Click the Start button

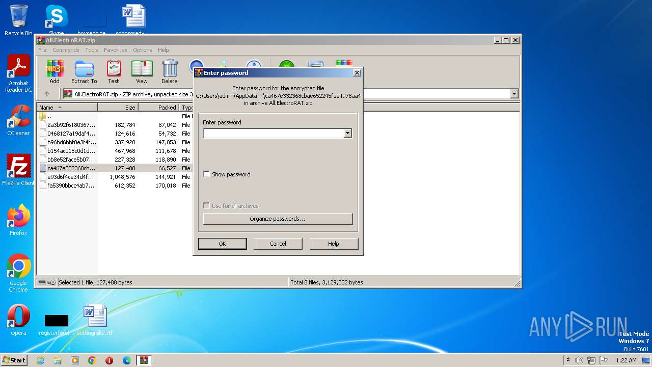[x=14, y=360]
